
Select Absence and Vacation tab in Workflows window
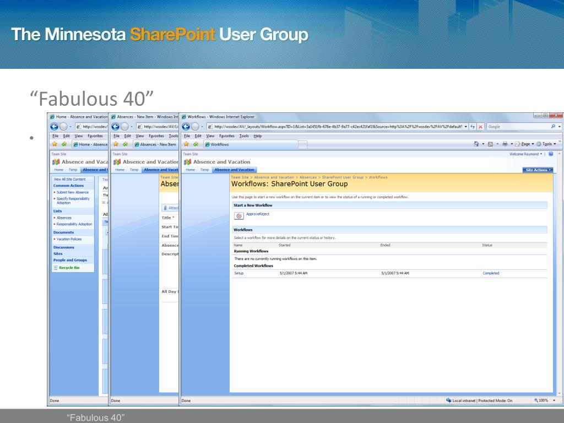(x=234, y=170)
